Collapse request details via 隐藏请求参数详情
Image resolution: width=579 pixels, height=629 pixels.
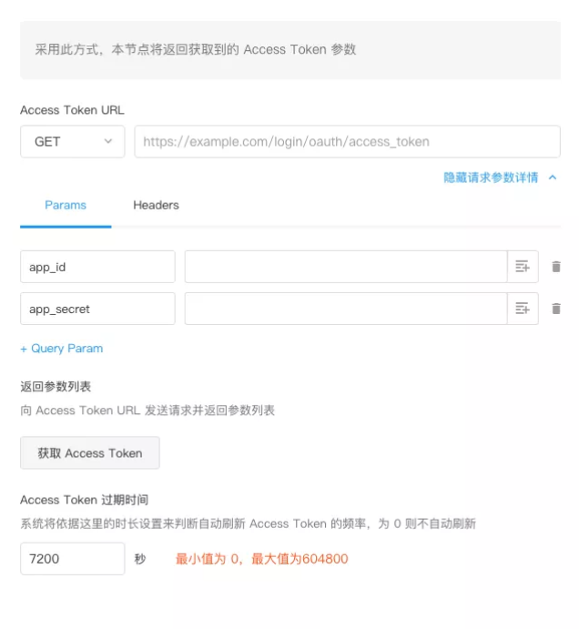491,178
